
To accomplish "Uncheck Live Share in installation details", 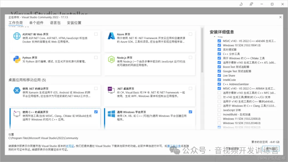I will (x=219, y=76).
